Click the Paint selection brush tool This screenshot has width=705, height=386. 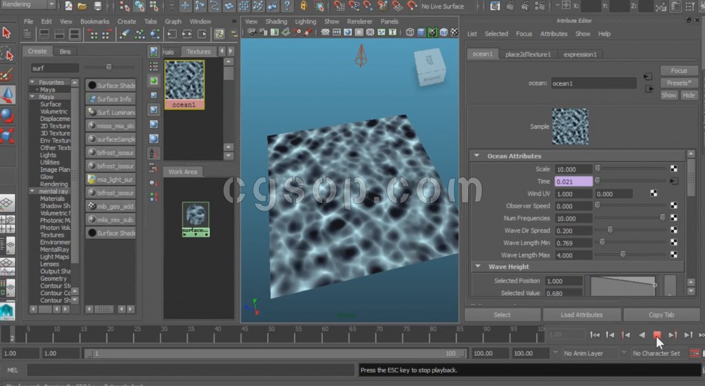coord(7,74)
